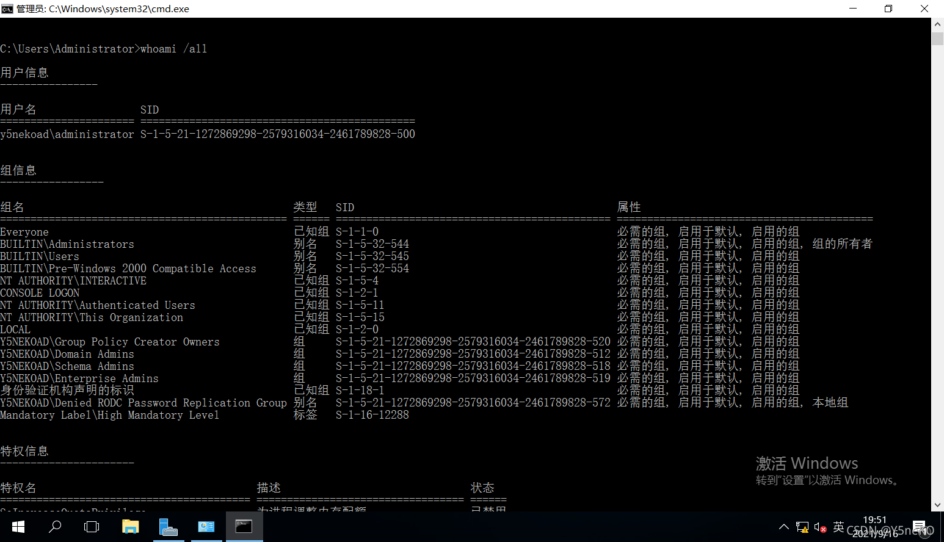Click the y5nekoad\administrator user name
Screen dimensions: 944x542
67,134
